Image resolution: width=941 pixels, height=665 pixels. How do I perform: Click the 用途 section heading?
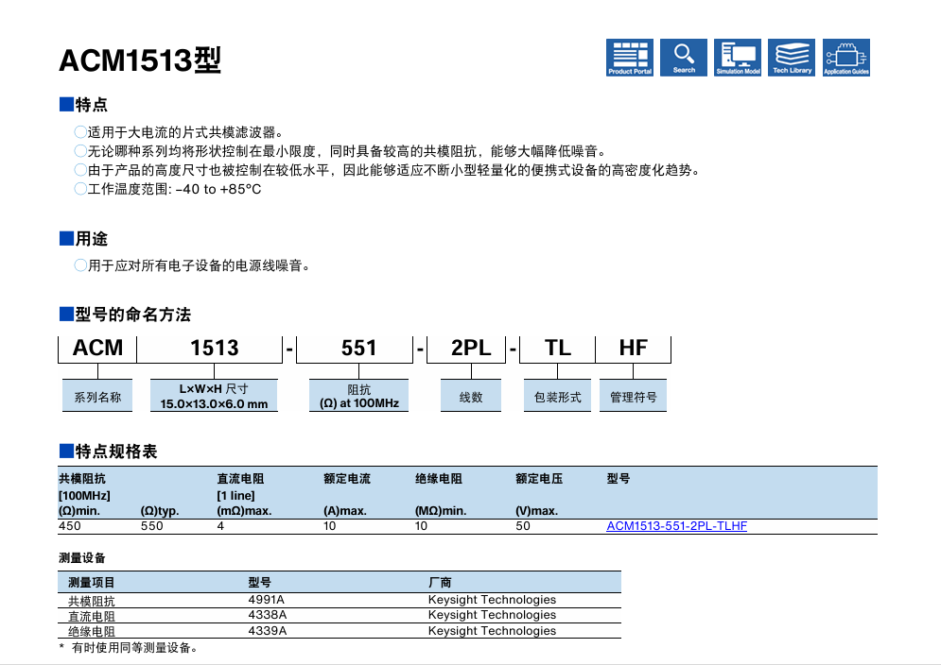click(x=83, y=239)
